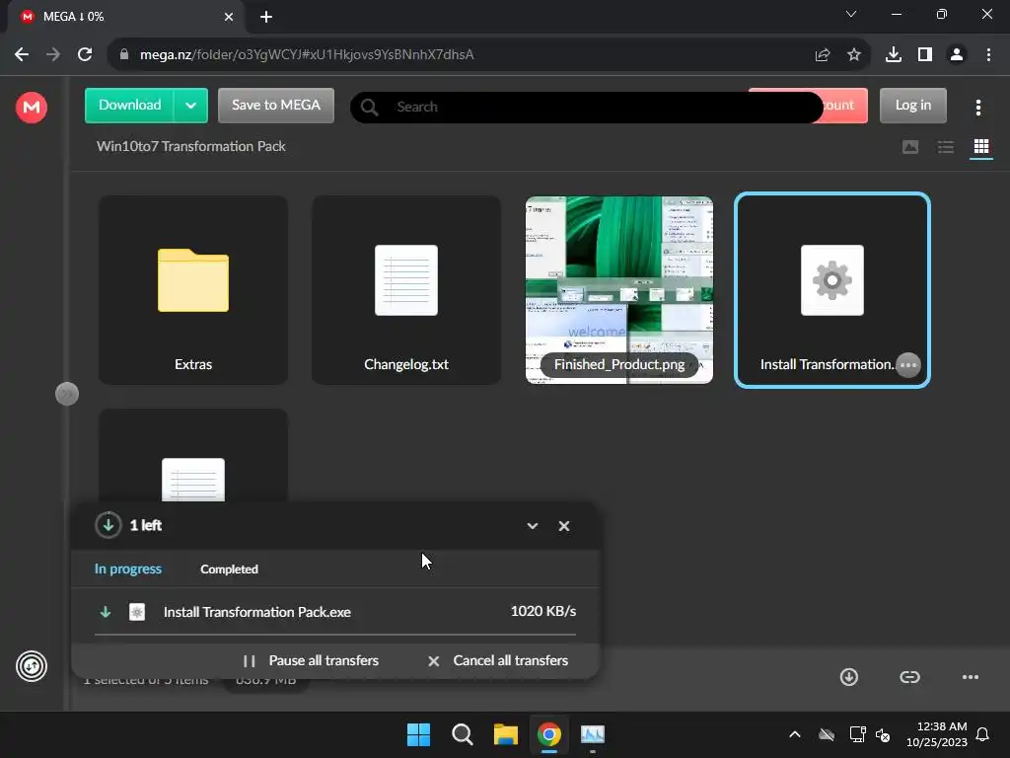The width and height of the screenshot is (1010, 758).
Task: Click the green Download button
Action: click(x=129, y=106)
